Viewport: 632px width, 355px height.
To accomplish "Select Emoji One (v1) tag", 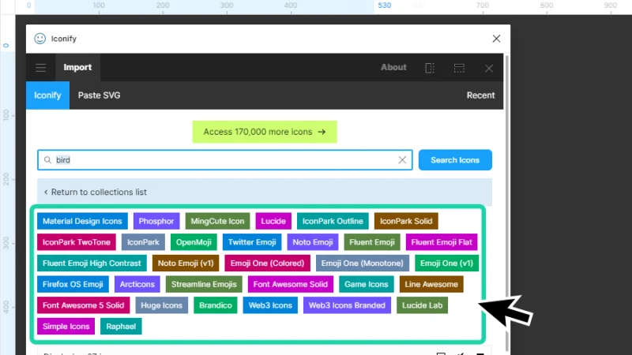I will [446, 263].
